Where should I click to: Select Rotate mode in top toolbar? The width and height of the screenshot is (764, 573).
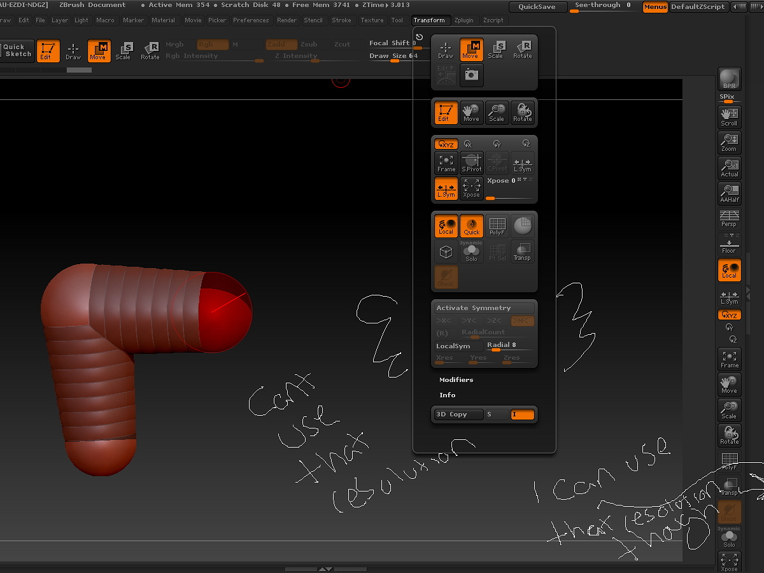tap(150, 51)
